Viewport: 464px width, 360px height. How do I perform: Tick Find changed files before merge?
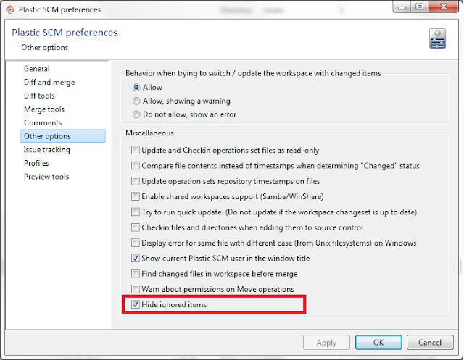pos(136,273)
